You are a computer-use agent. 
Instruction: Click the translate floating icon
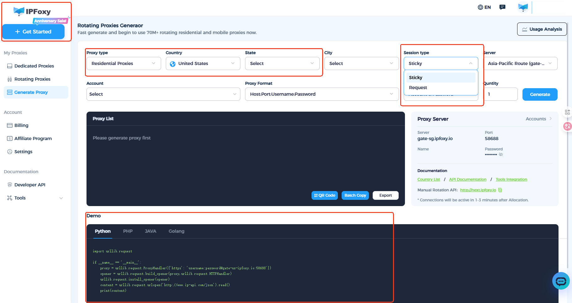pyautogui.click(x=568, y=126)
